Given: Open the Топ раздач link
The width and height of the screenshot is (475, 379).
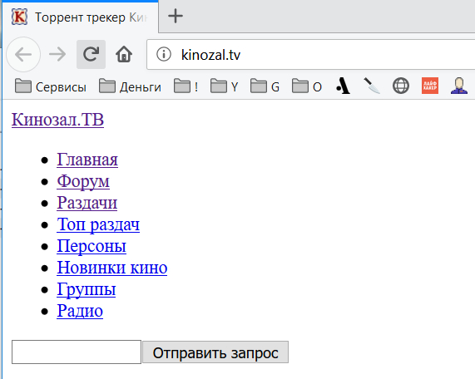Looking at the screenshot, I should click(x=98, y=224).
